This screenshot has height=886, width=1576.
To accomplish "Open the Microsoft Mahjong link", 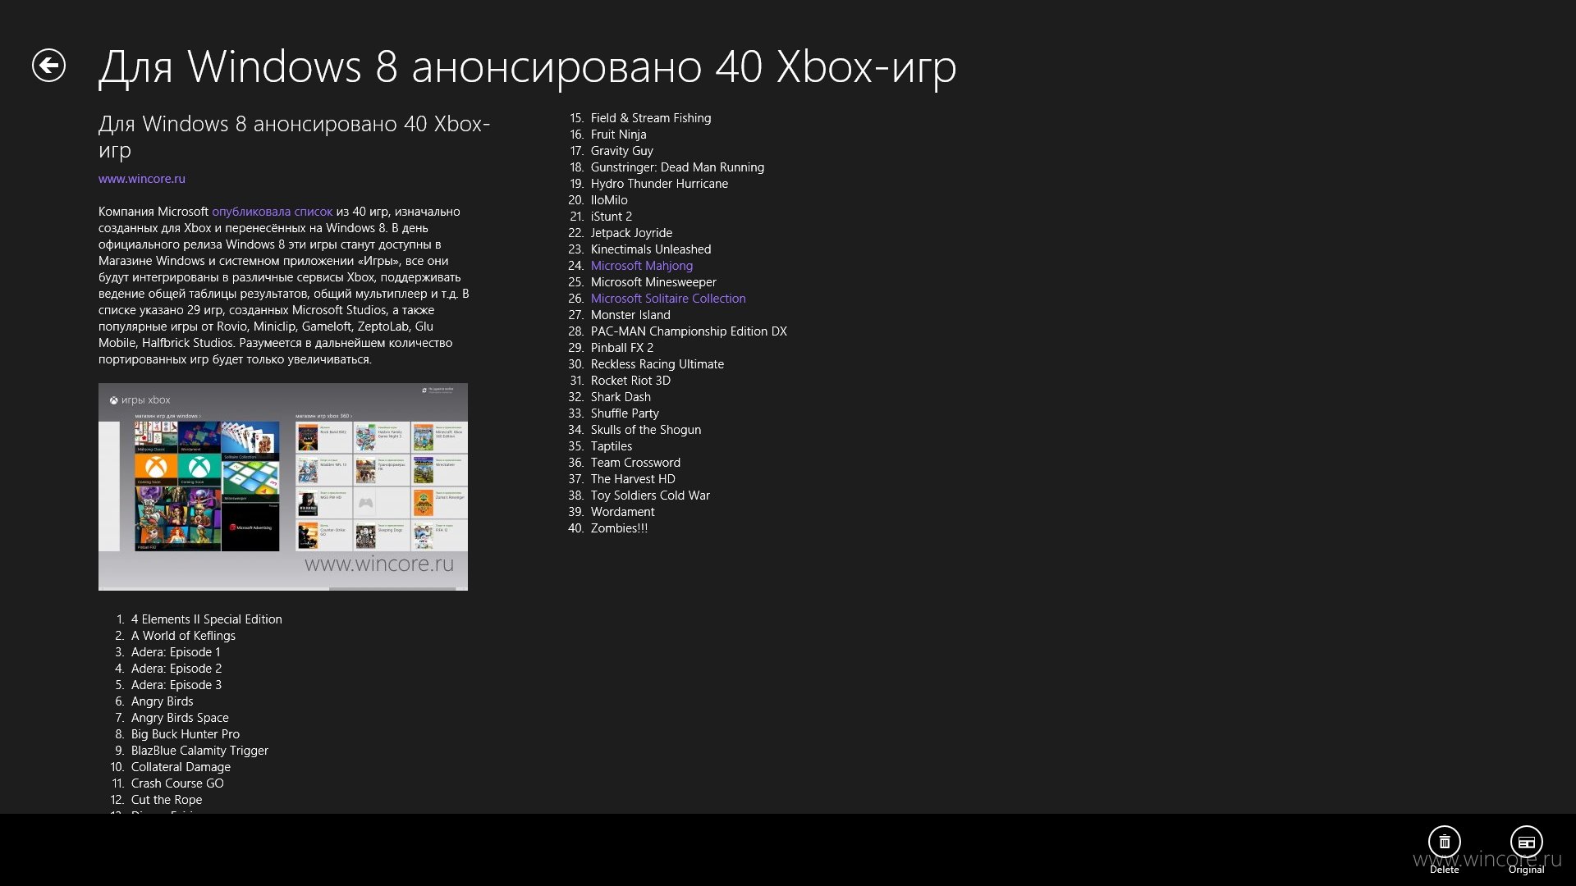I will point(642,266).
